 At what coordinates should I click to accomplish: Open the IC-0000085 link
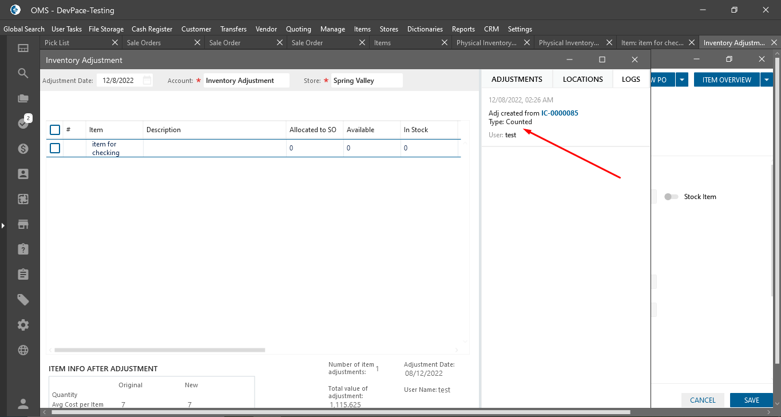pos(559,113)
